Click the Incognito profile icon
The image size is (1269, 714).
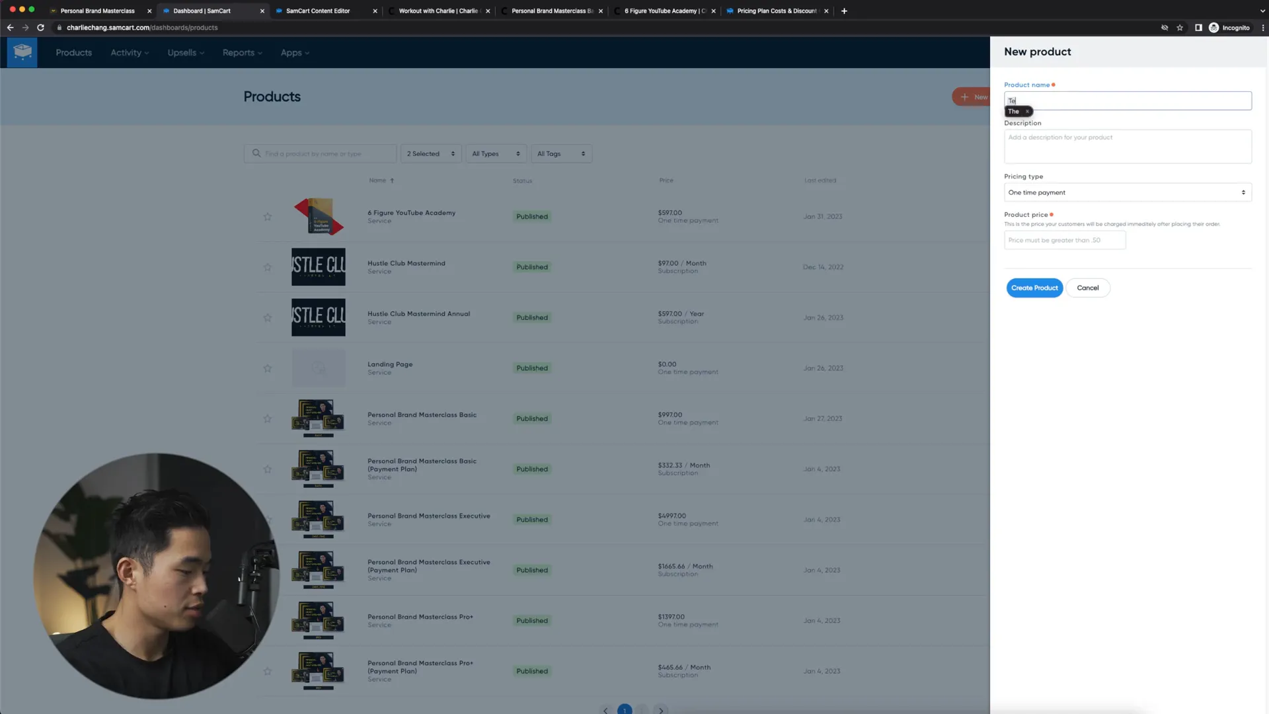tap(1213, 28)
